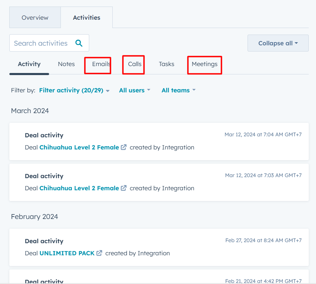The width and height of the screenshot is (316, 284).
Task: Open the UNLIMITED PACK deal link
Action: [x=67, y=253]
